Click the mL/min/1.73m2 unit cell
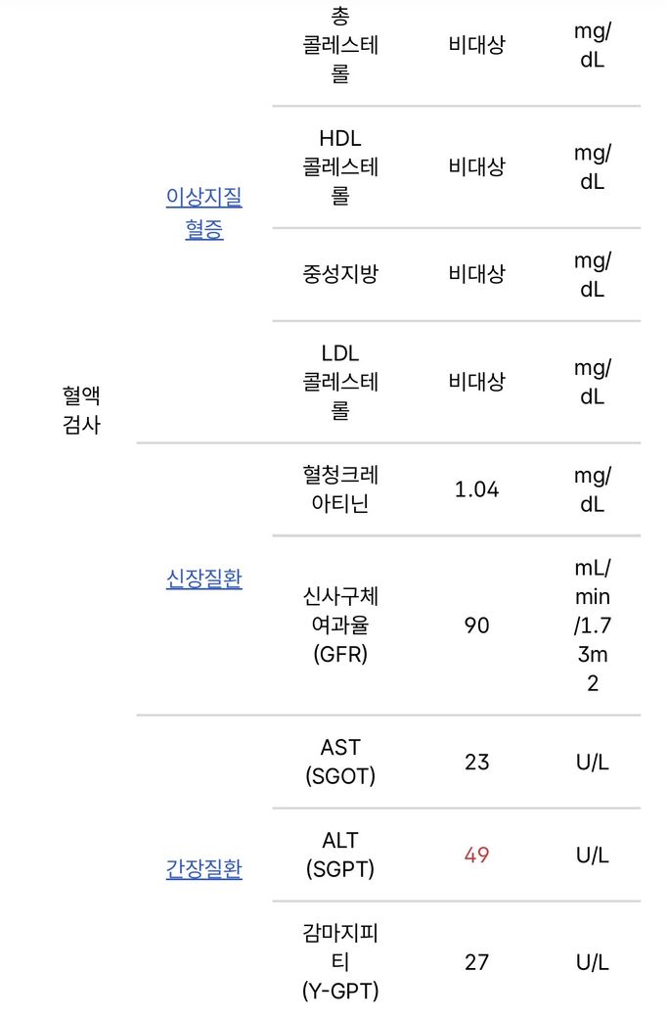This screenshot has height=1018, width=668. [x=592, y=625]
